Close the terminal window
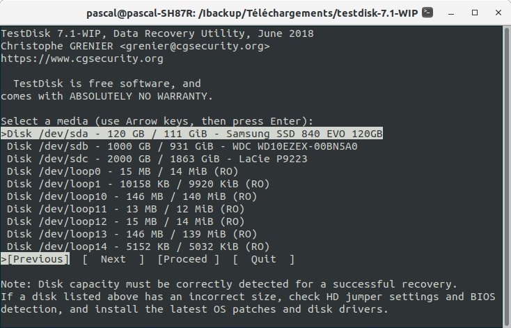 coord(498,13)
